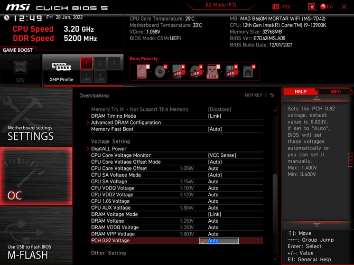Viewport: 354px width, 265px height.
Task: Click the PCH 0.82 Voltage label
Action: pos(110,241)
